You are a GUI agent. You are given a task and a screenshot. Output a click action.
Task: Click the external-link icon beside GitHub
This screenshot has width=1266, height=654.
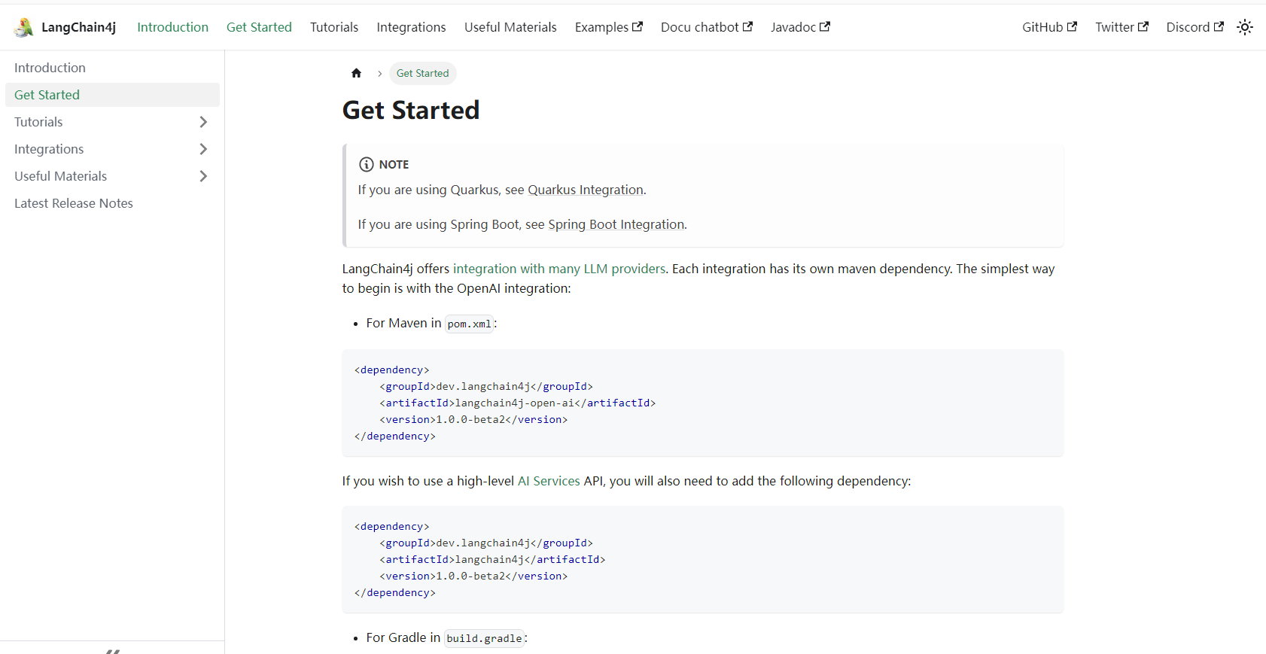point(1072,26)
